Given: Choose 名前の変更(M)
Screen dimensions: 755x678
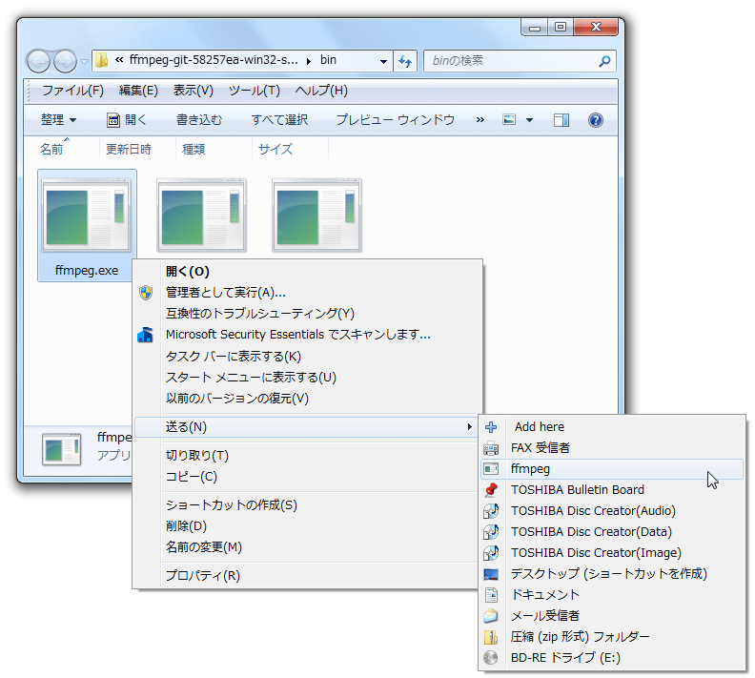Looking at the screenshot, I should pyautogui.click(x=308, y=547).
